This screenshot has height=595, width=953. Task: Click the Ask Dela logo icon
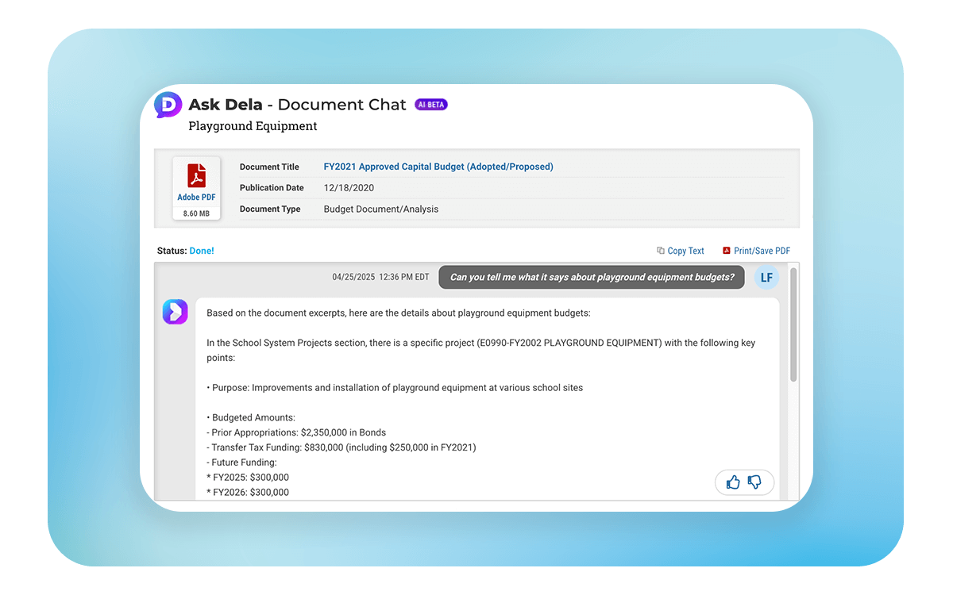point(168,105)
